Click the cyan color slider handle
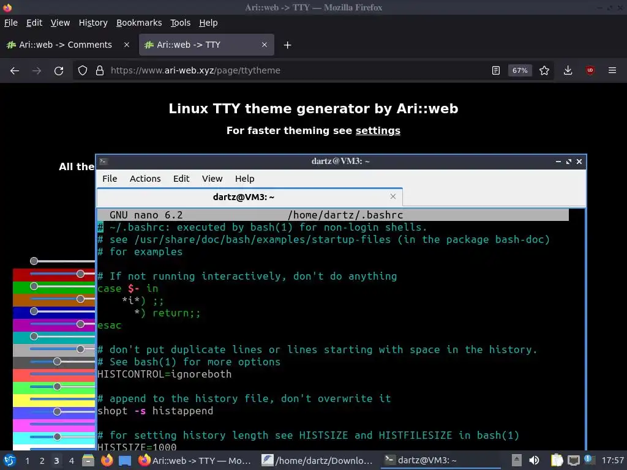The height and width of the screenshot is (470, 627). [57, 437]
